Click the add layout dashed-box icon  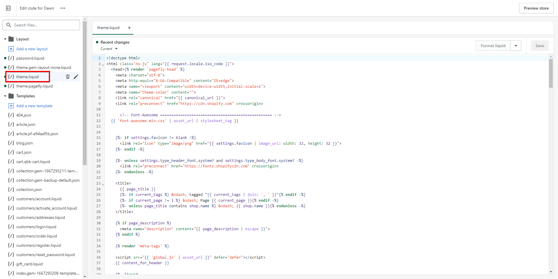[11, 49]
